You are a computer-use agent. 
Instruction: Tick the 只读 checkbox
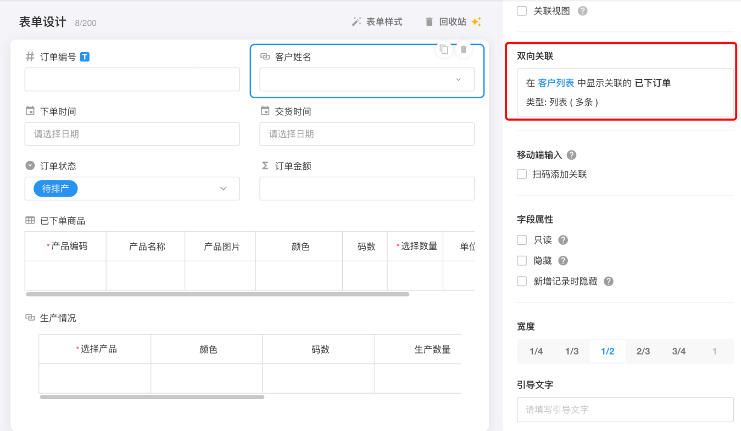[x=522, y=240]
